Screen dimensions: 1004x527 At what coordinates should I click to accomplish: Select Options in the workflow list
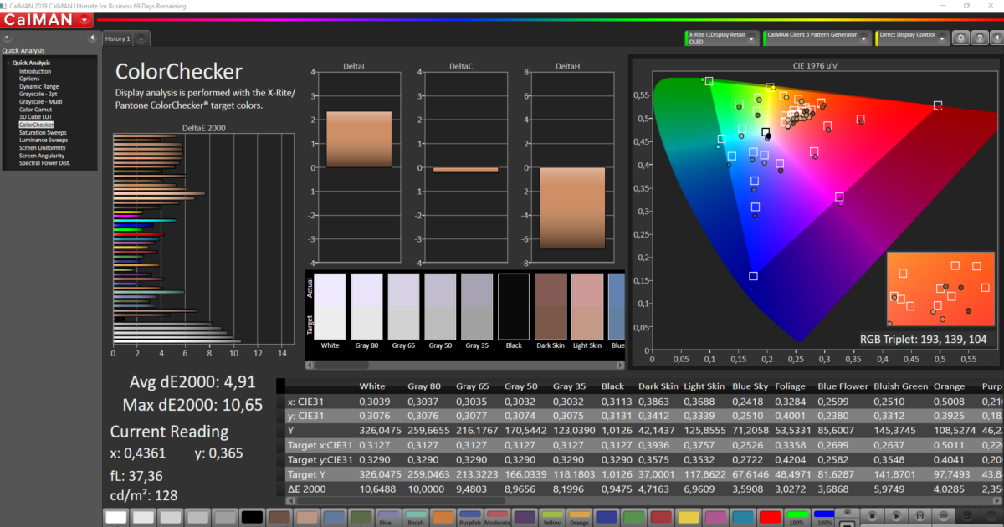click(29, 79)
